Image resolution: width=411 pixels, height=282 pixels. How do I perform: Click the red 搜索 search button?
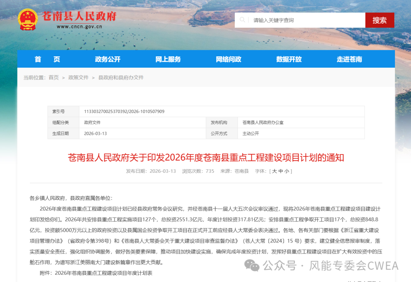point(379,20)
